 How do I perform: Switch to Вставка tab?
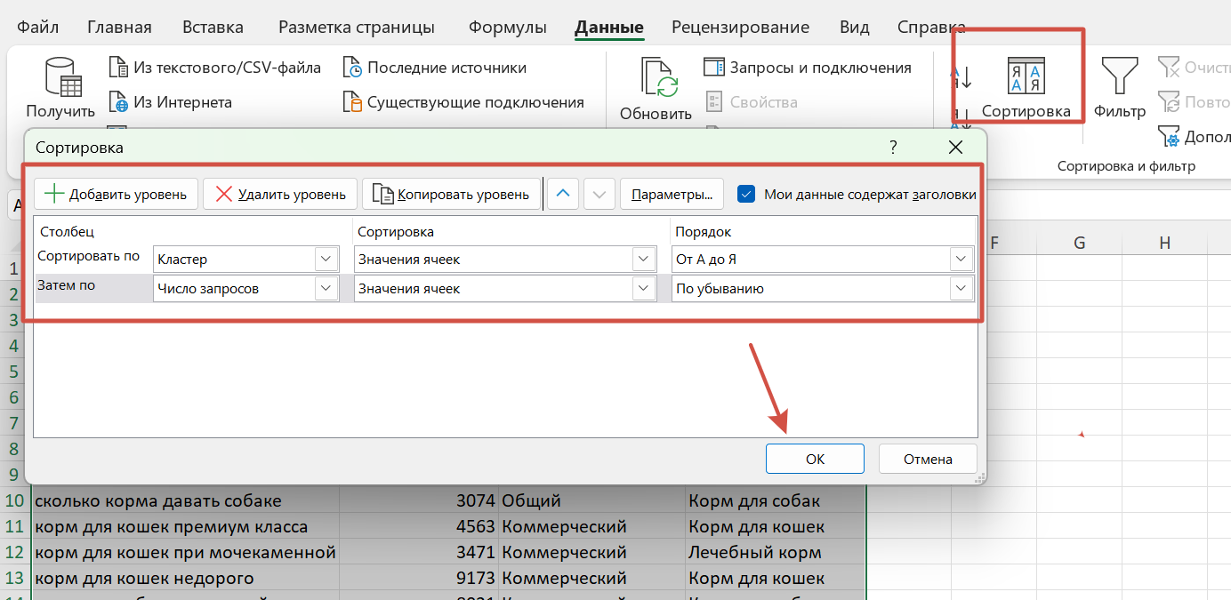click(213, 28)
